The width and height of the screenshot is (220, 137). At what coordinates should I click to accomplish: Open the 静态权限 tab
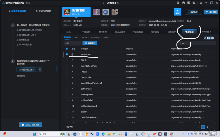(103, 32)
